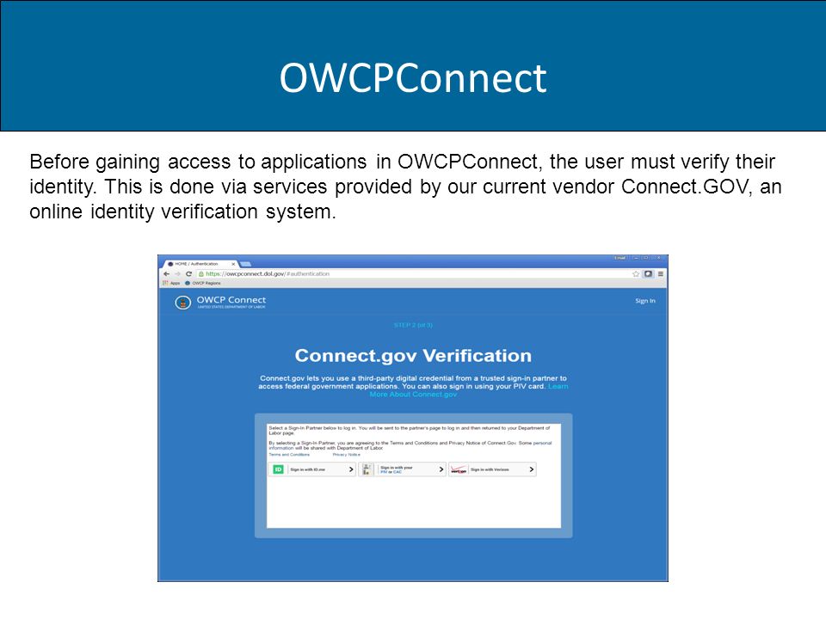Click Sign in with ID.me button
The height and width of the screenshot is (619, 826).
[312, 469]
